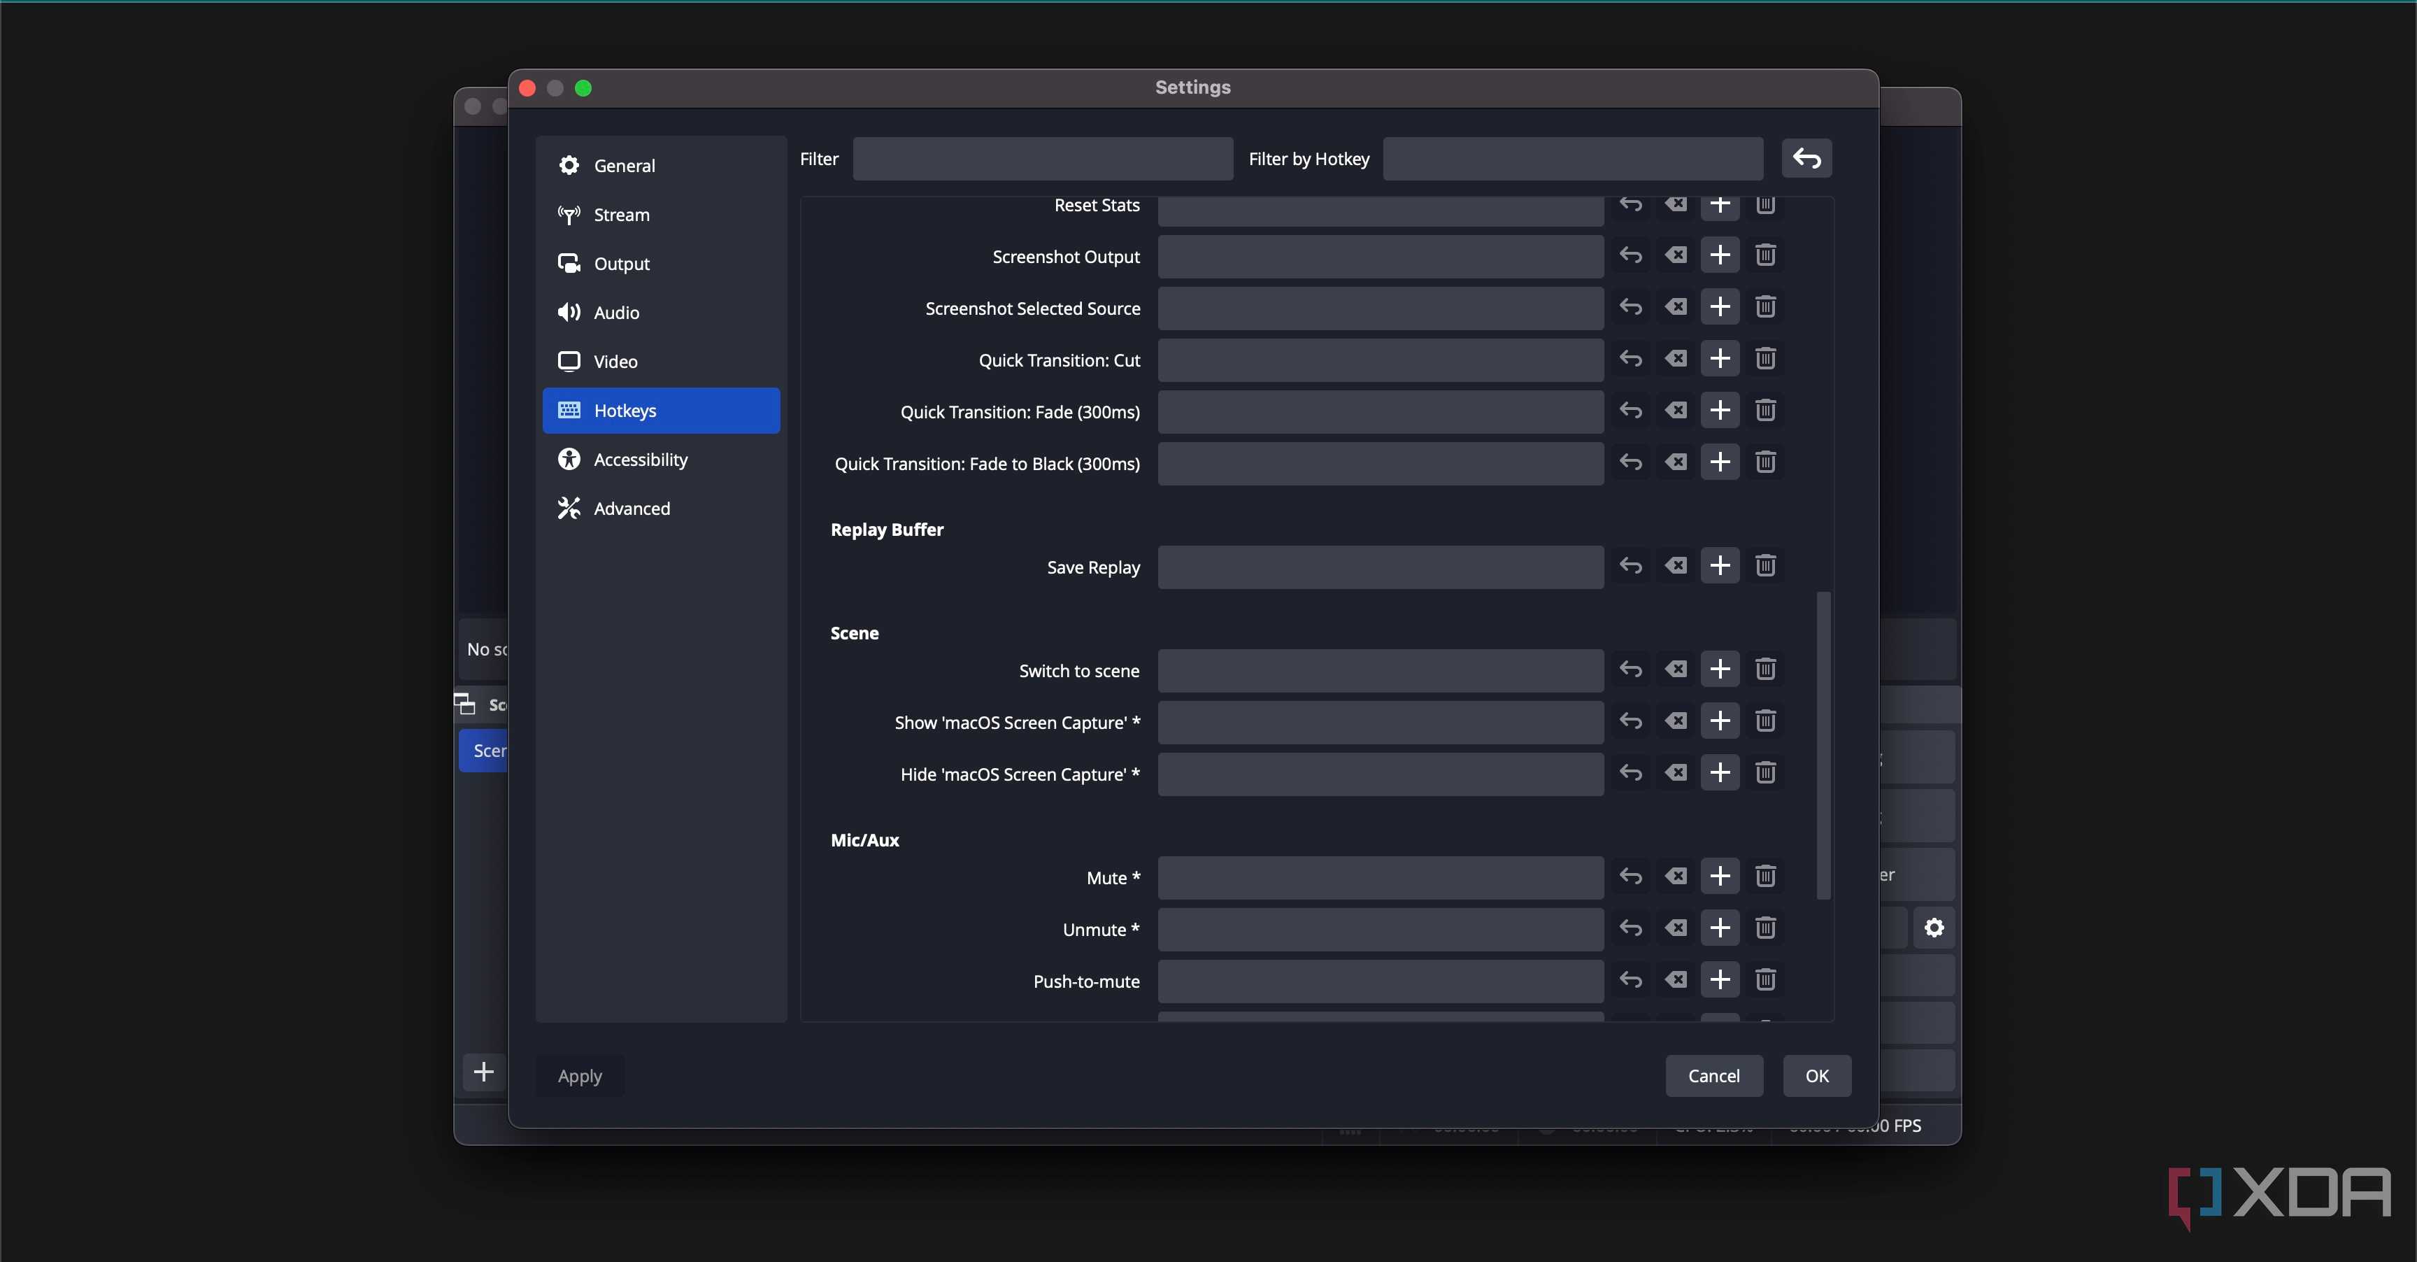The width and height of the screenshot is (2417, 1262).
Task: Click the plus button in the OBS main window
Action: click(483, 1072)
